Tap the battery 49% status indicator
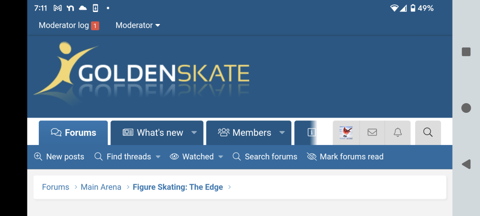This screenshot has height=216, width=480. pos(422,8)
